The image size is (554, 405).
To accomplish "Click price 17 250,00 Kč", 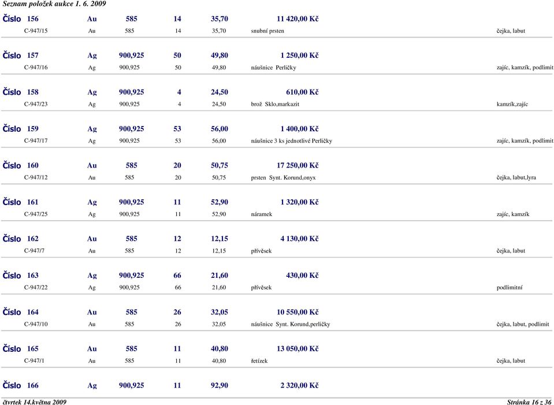I will (298, 165).
